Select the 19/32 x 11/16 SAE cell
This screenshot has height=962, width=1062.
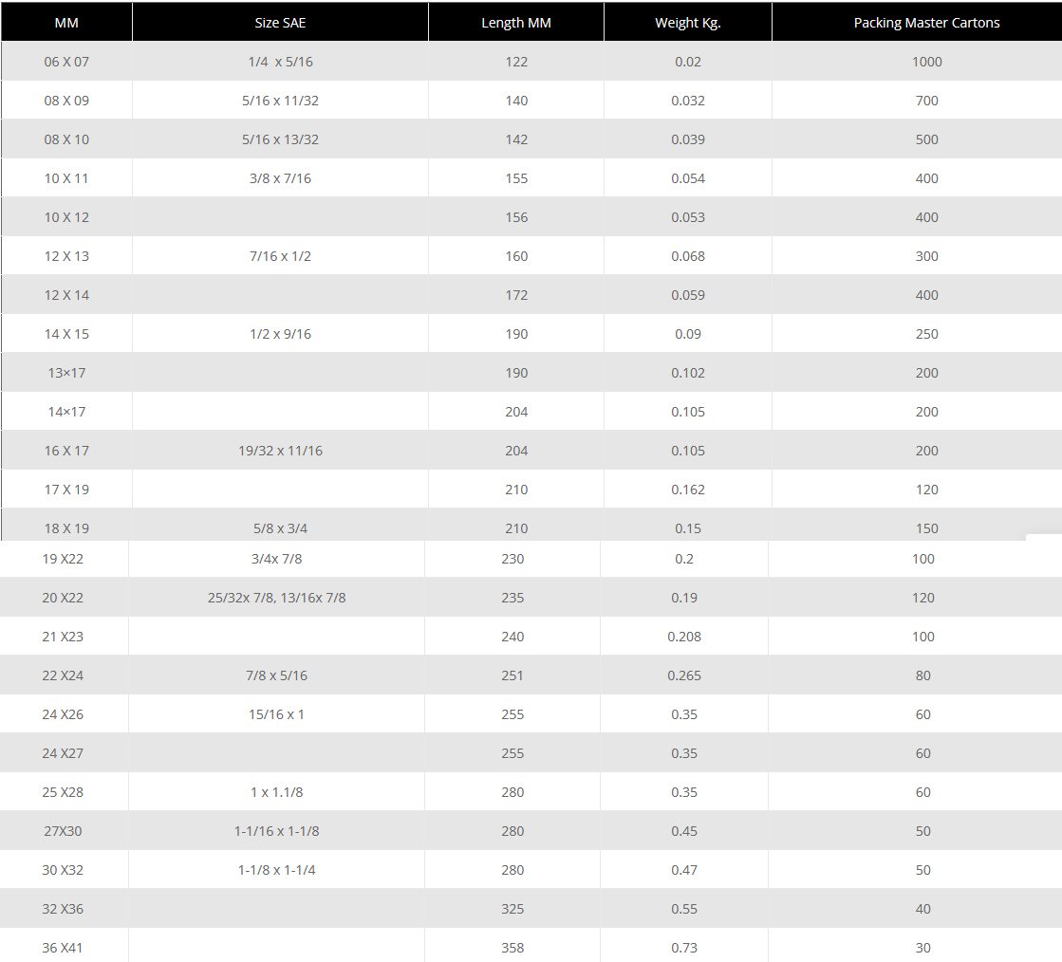(x=280, y=451)
